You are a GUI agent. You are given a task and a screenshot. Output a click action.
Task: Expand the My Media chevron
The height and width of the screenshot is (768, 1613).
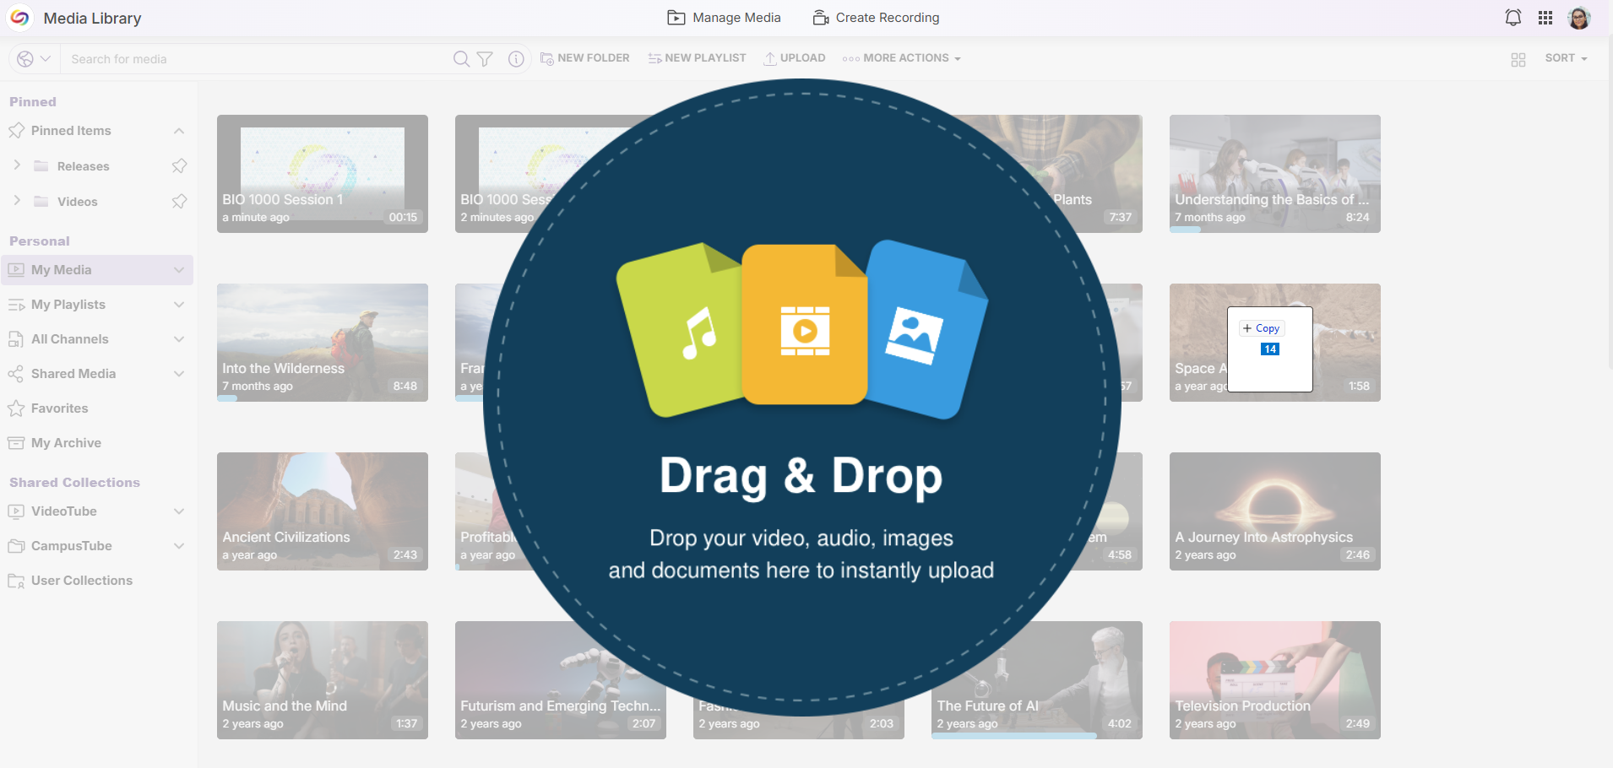179,270
